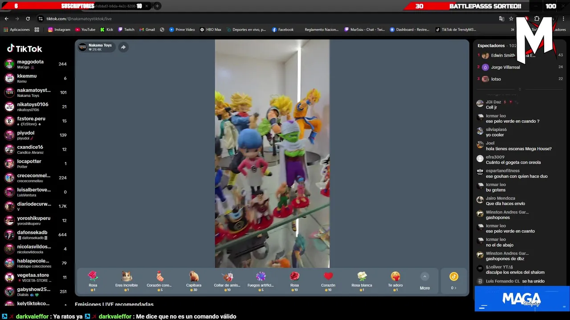The height and width of the screenshot is (320, 570).
Task: Expand More gifts
Action: (x=425, y=282)
